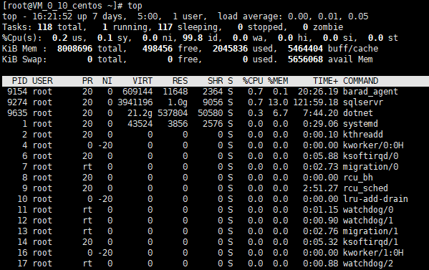The height and width of the screenshot is (270, 429).
Task: Click the 2:51.27 TIME+ value
Action: pyautogui.click(x=321, y=188)
